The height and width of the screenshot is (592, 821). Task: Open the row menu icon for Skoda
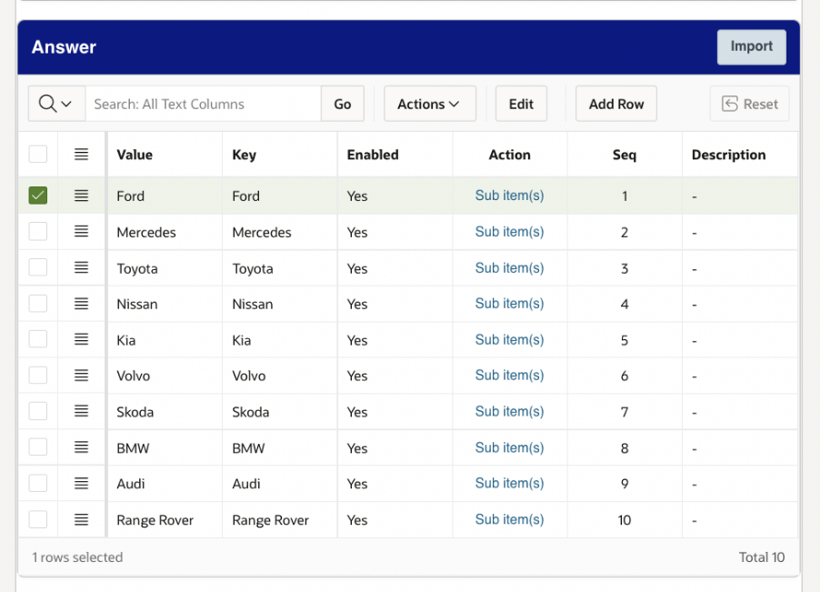[x=82, y=412]
